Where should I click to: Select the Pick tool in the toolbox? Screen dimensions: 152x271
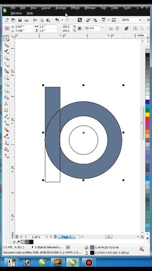(x=6, y=38)
